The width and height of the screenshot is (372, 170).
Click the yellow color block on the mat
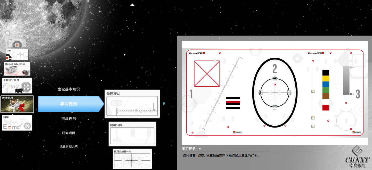click(x=326, y=78)
